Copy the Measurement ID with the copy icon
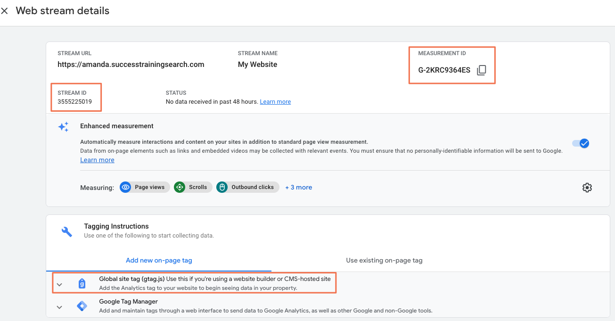 click(x=481, y=70)
